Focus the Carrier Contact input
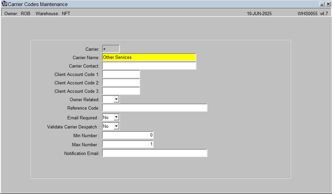 [149, 66]
